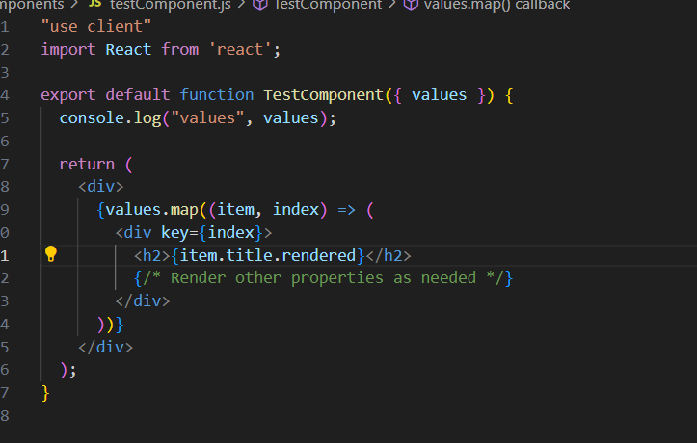Open the TestComponent symbol breadcrumb

point(329,5)
